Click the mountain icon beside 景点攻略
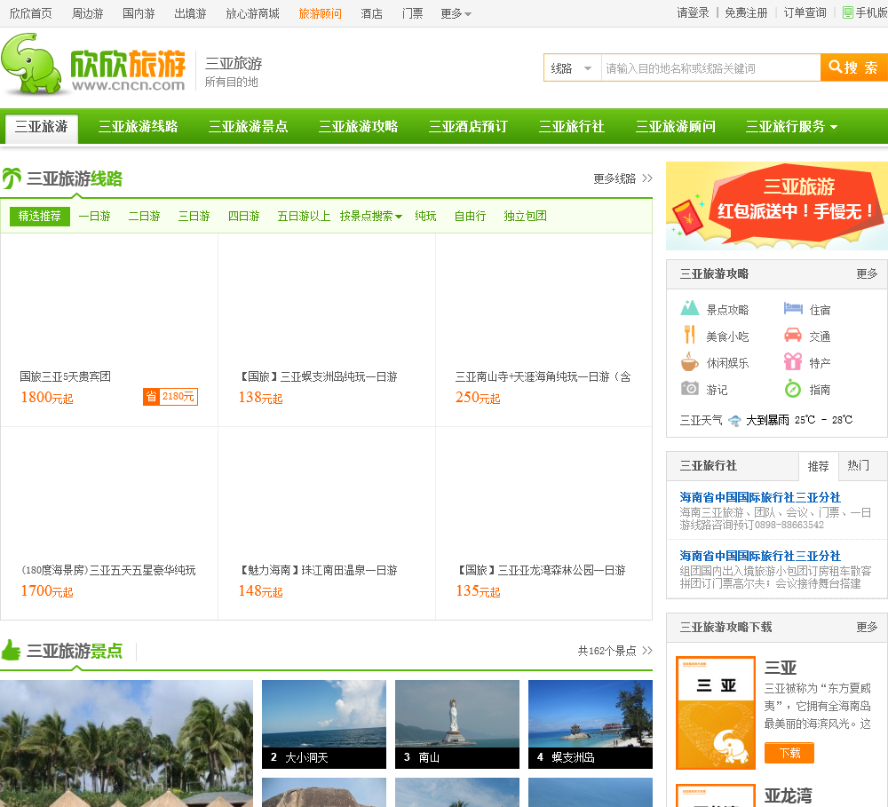Image resolution: width=888 pixels, height=807 pixels. [690, 309]
